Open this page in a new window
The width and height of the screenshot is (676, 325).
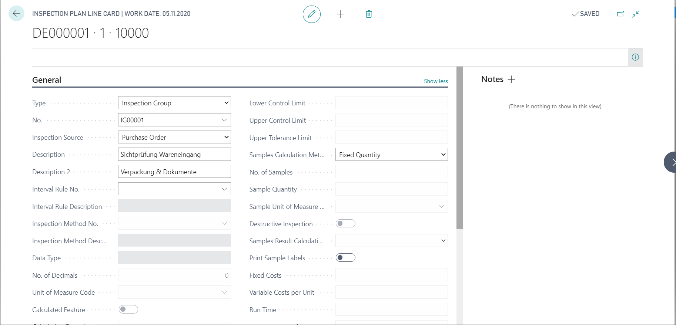tap(620, 14)
